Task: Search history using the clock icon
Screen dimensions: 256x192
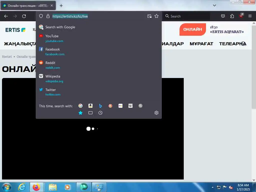Action: pyautogui.click(x=100, y=113)
